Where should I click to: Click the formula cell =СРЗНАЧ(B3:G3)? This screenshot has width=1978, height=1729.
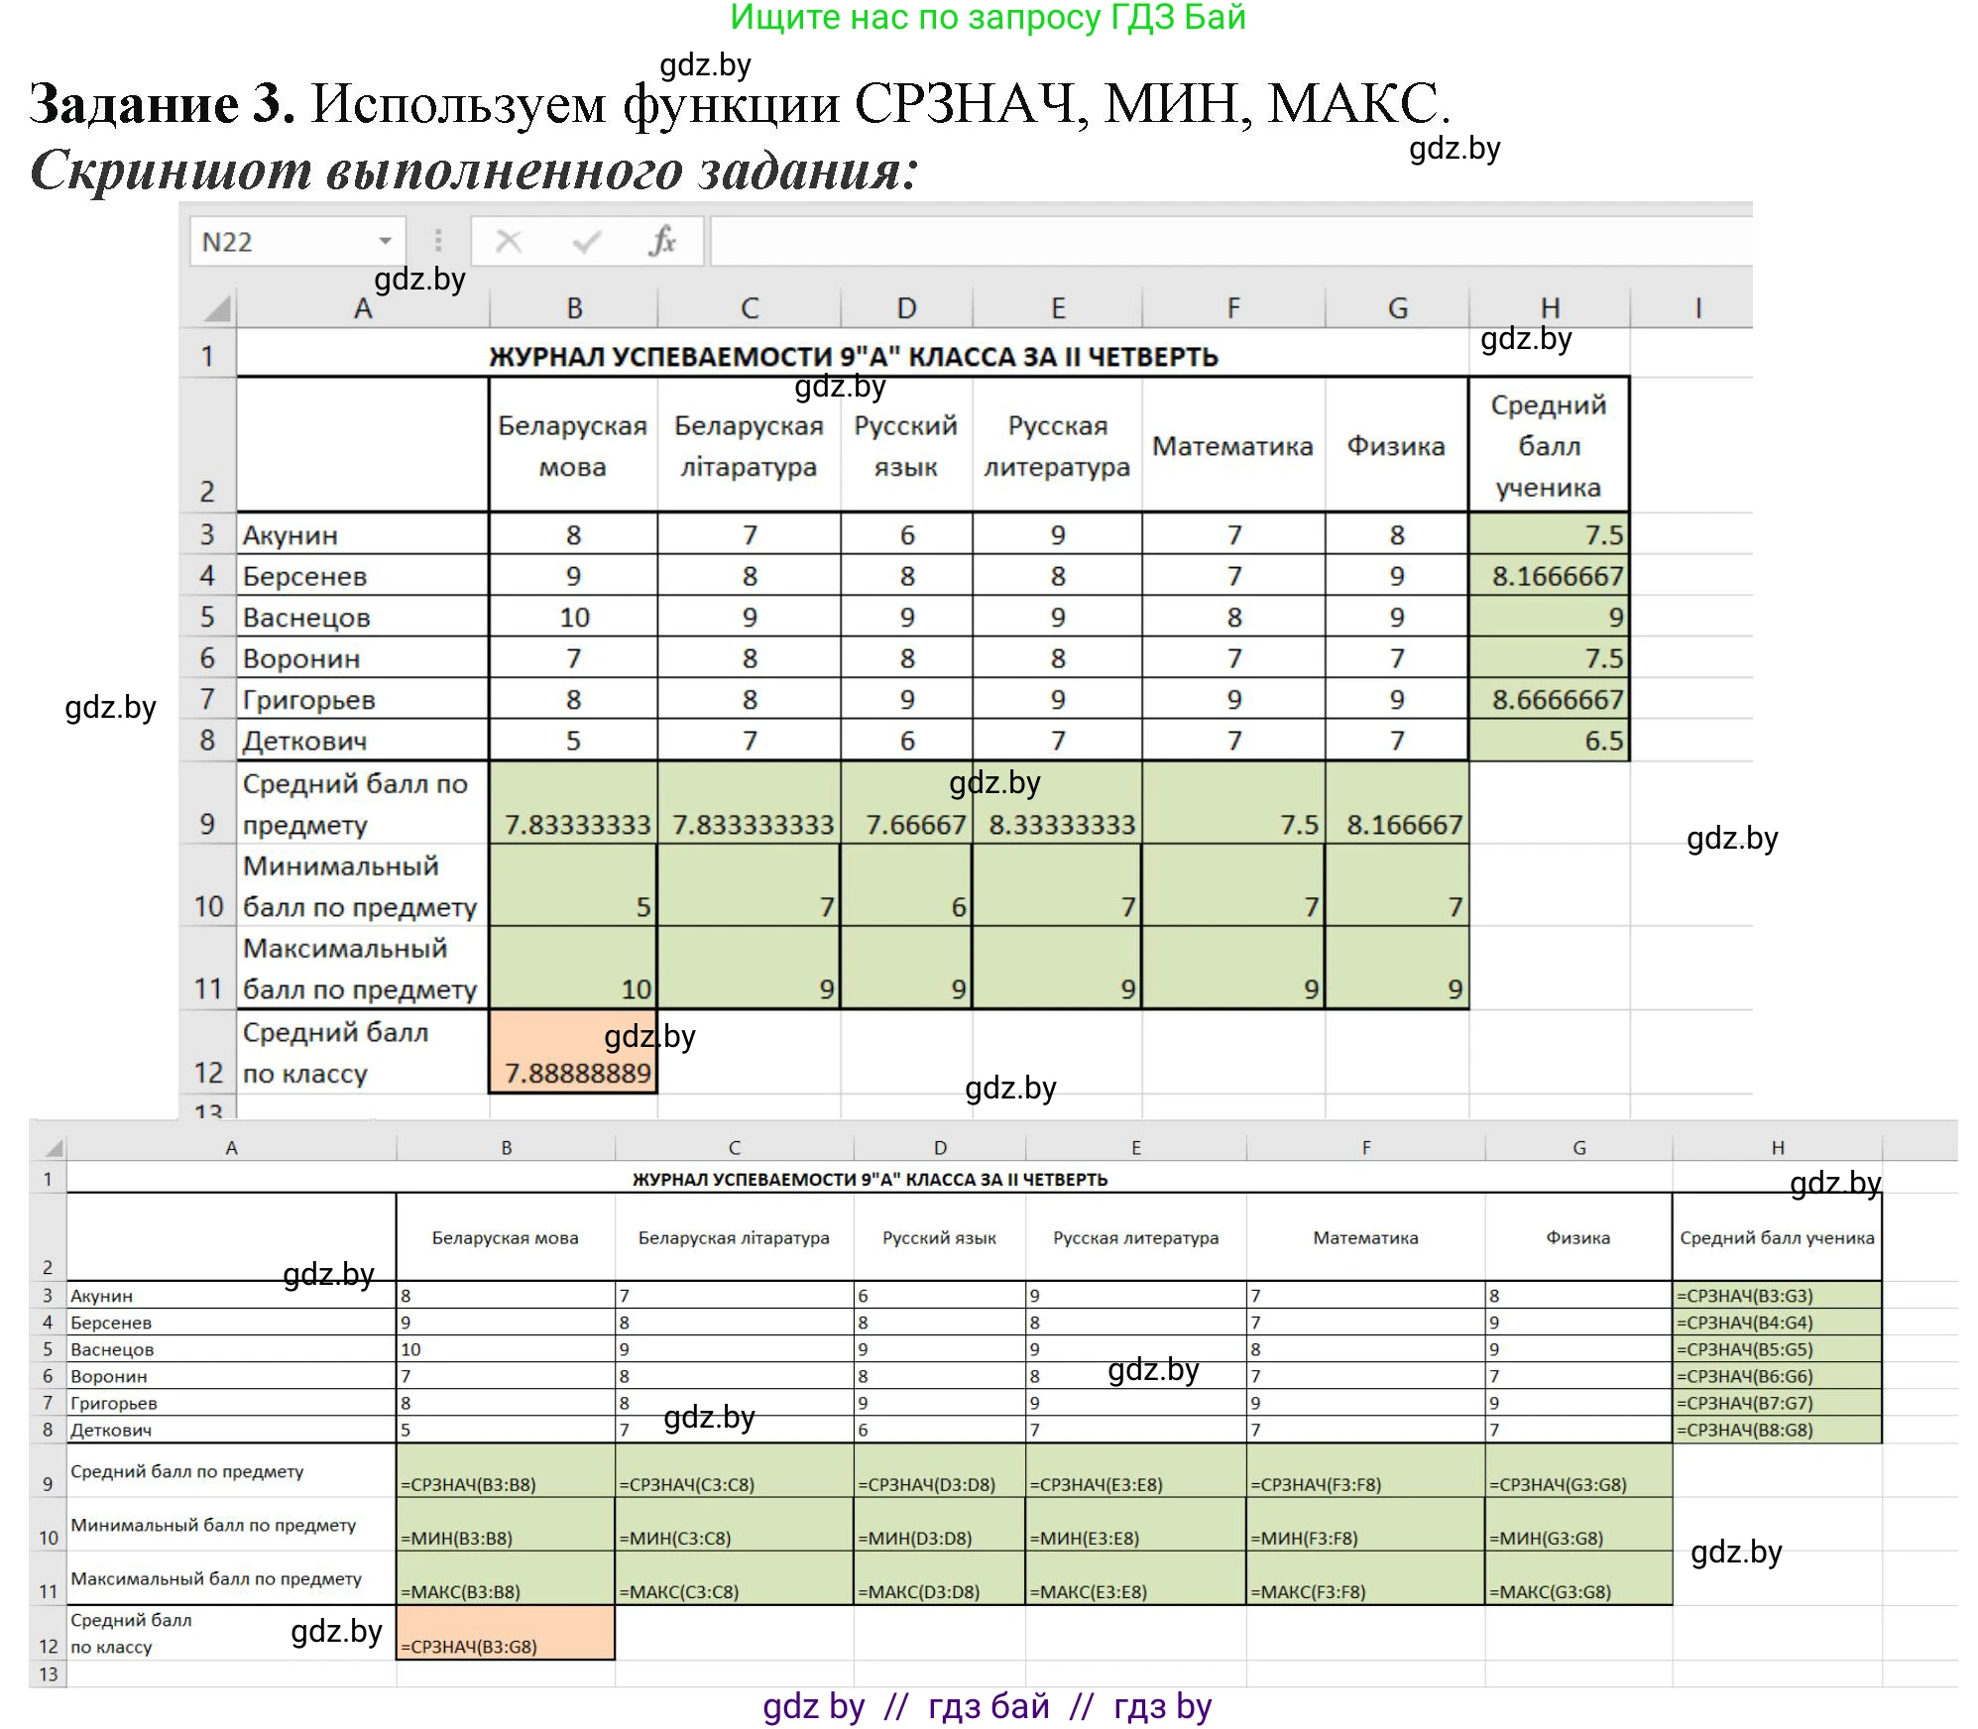coord(1777,1295)
